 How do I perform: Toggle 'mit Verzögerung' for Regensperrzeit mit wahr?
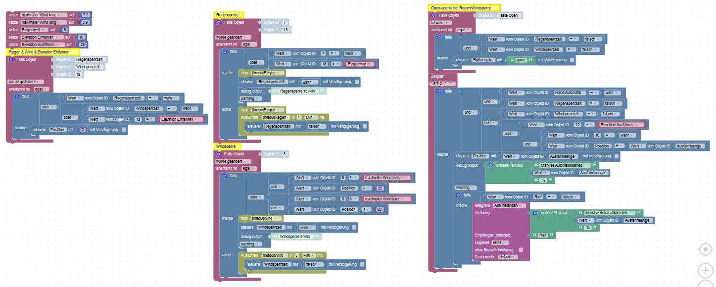point(357,81)
